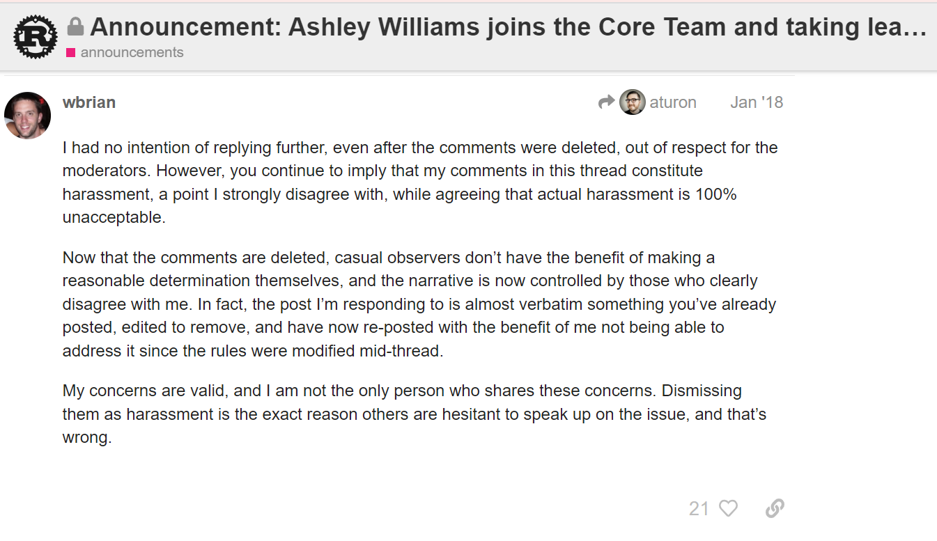The height and width of the screenshot is (541, 937).
Task: Click the aturon reply-to username
Action: 673,102
